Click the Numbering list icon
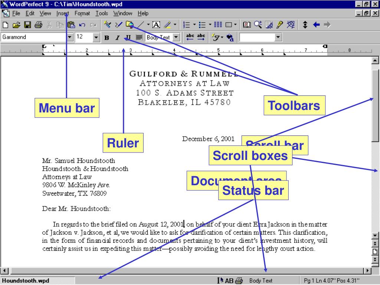Screen dimensions: 380x285 point(186,25)
